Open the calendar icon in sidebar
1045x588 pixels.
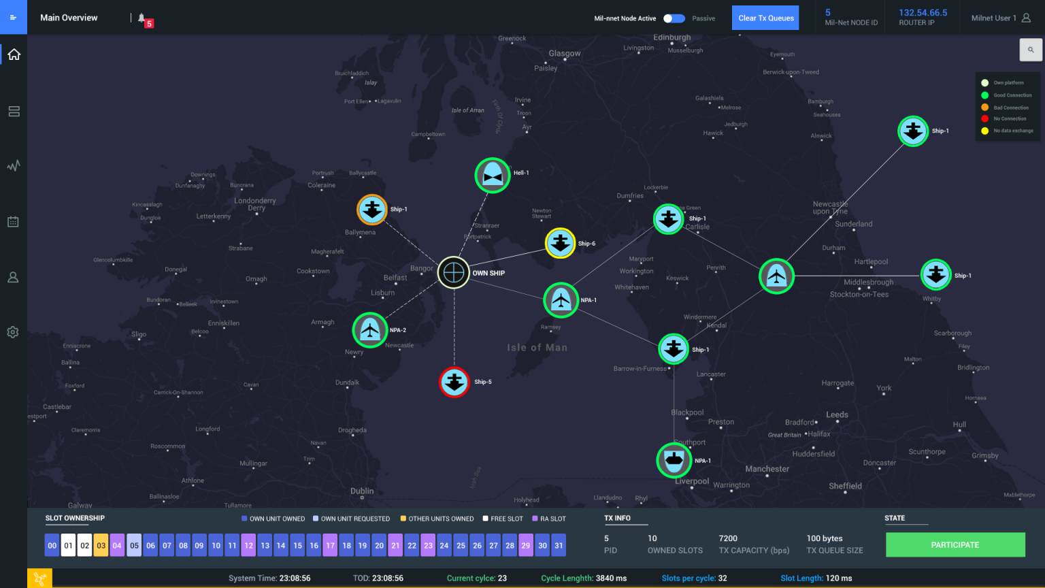tap(14, 222)
